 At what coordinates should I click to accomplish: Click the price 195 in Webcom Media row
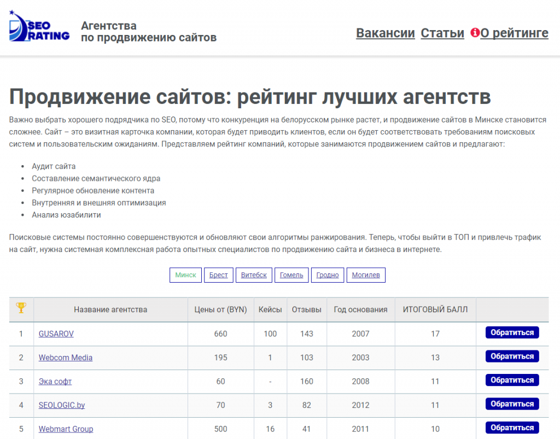click(x=221, y=358)
